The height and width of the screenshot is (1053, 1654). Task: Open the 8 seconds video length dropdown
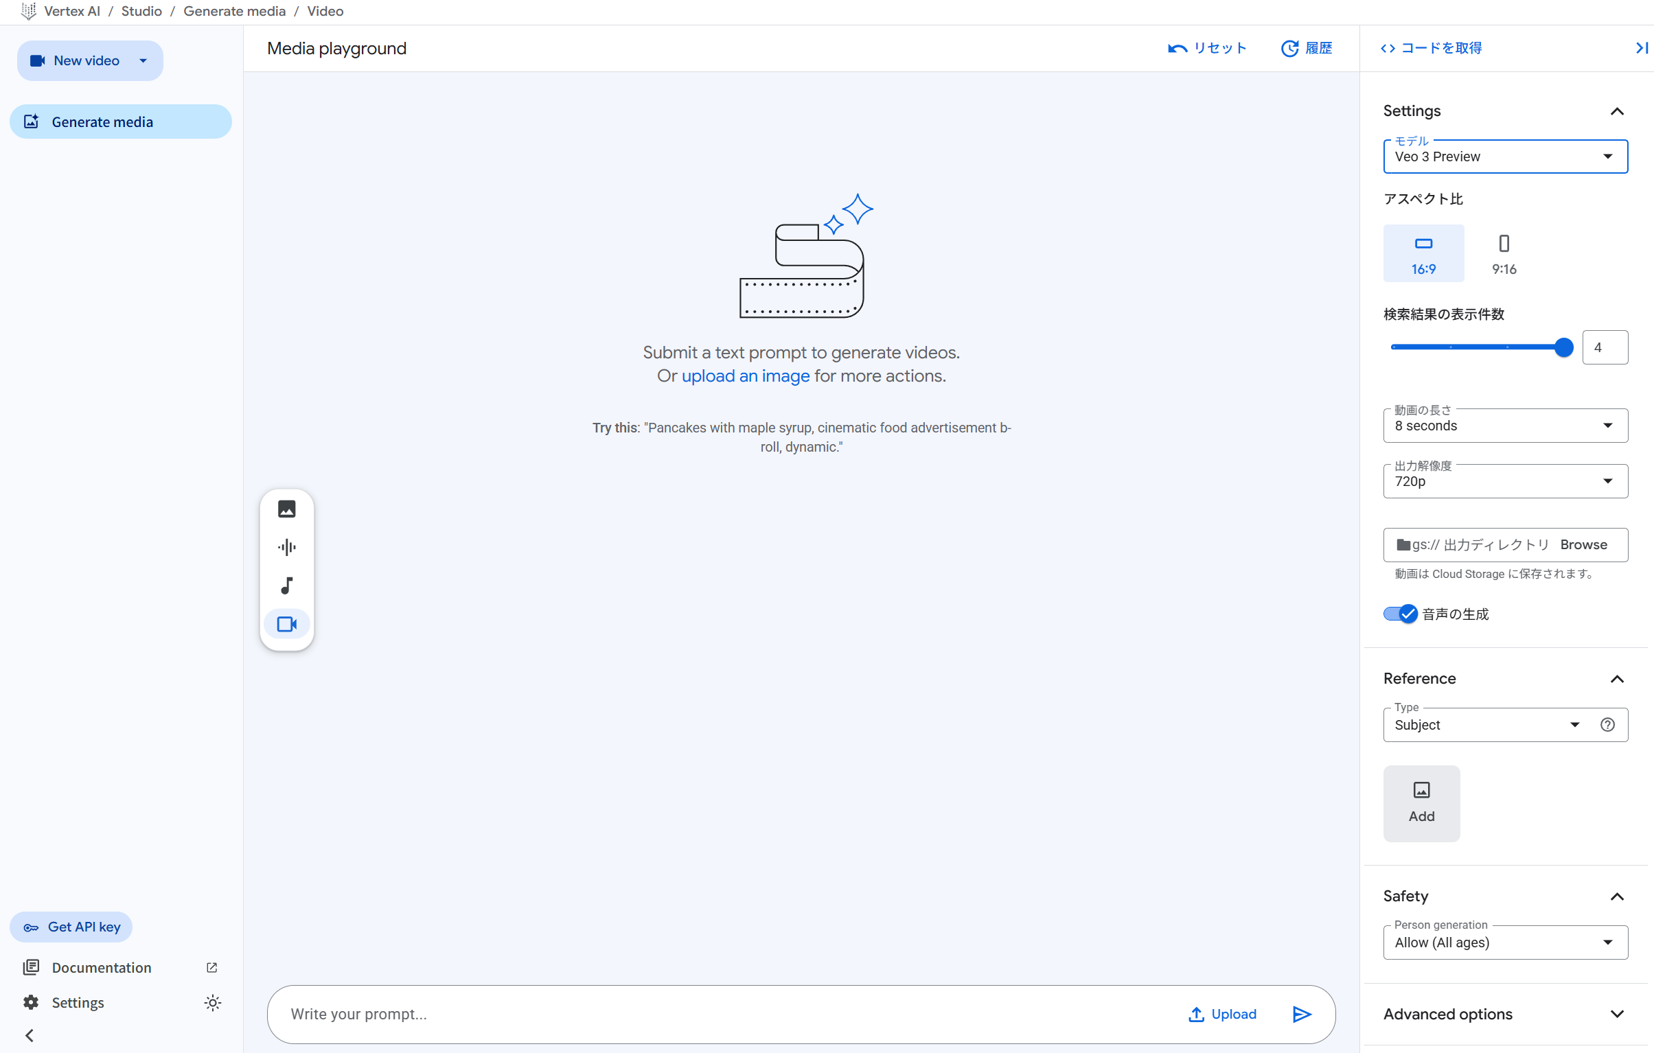(1504, 426)
